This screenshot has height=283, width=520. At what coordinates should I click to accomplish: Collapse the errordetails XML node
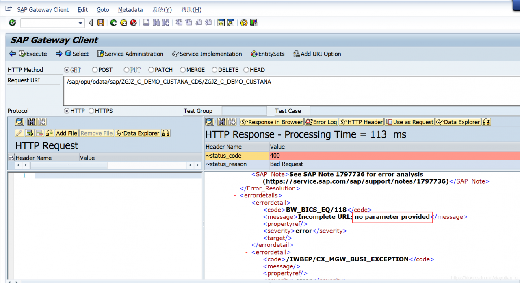[x=235, y=195]
